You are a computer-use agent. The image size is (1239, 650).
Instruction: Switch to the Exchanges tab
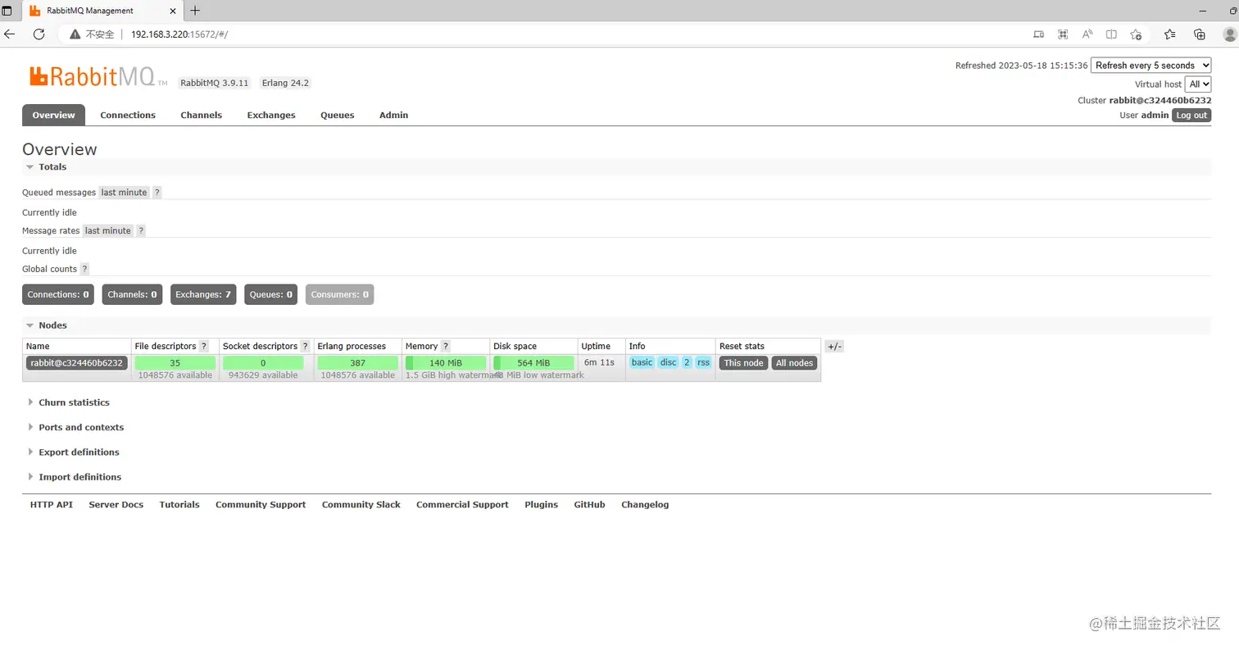(271, 116)
